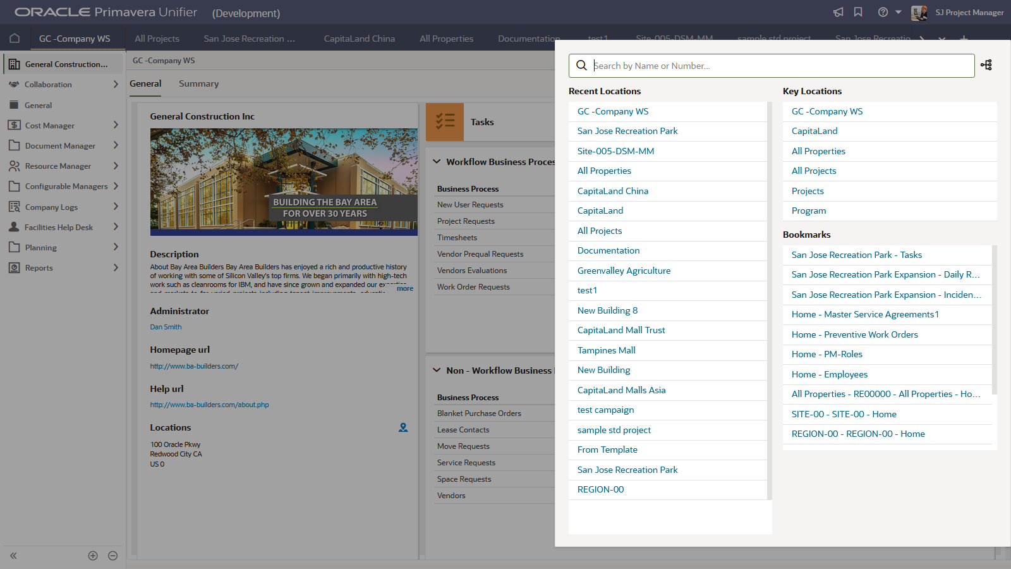Click the Document Manager folder icon
The height and width of the screenshot is (569, 1011).
pos(14,145)
